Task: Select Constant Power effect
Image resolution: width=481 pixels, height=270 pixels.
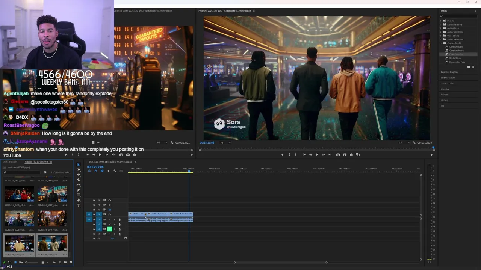Action: pyautogui.click(x=457, y=51)
